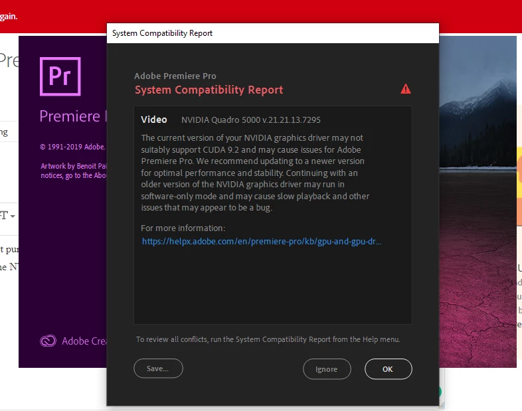The height and width of the screenshot is (411, 522).
Task: Click the '© 1991-2019 Adobe' copyright text on the splash screen
Action: 72,147
